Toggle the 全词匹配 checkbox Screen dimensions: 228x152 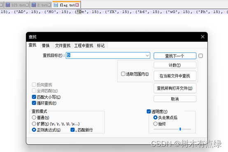(34, 91)
